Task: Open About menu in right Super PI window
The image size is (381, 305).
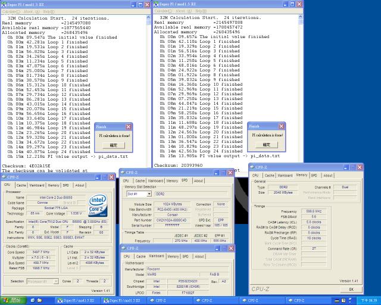Action: (x=184, y=11)
